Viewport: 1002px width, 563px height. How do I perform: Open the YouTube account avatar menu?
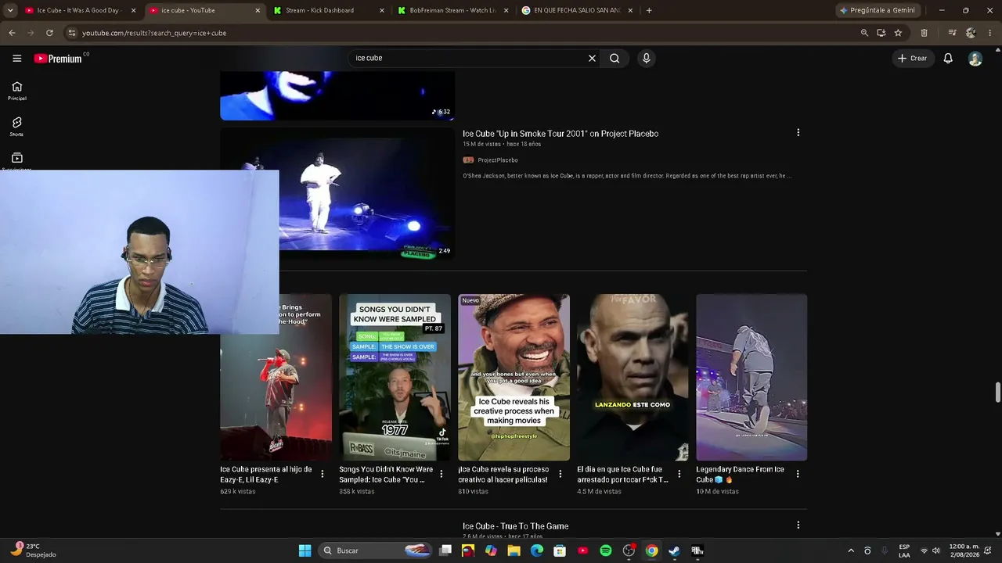click(x=975, y=59)
